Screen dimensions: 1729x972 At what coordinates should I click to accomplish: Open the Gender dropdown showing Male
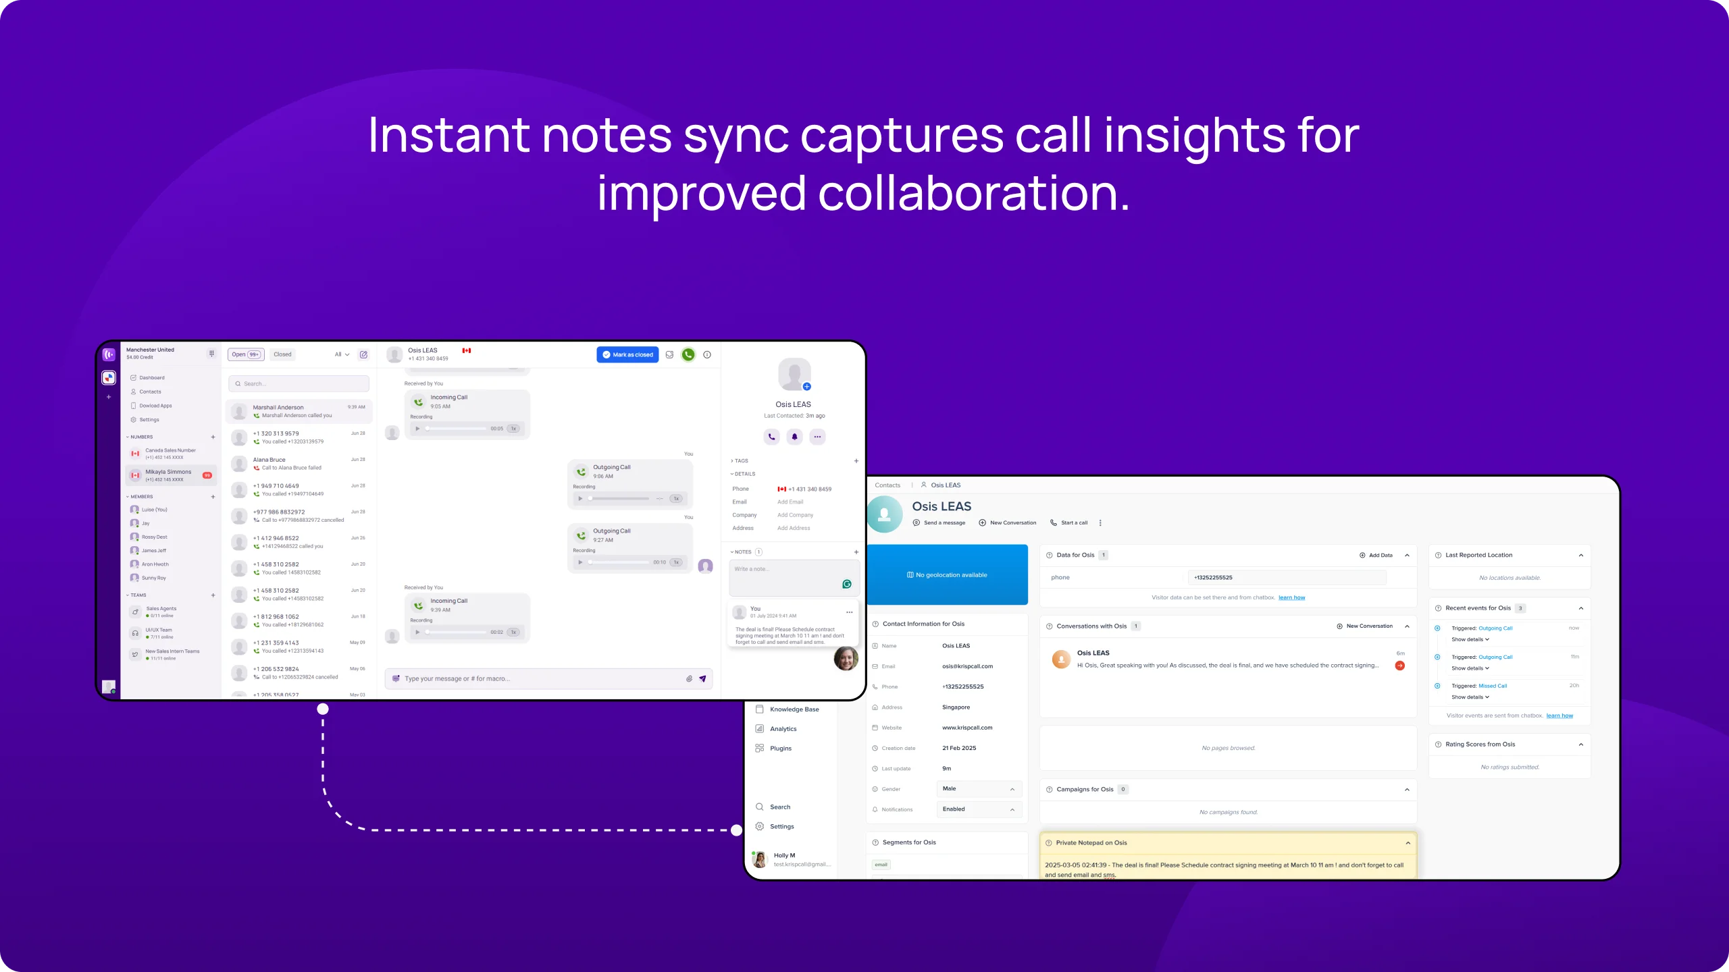pos(979,789)
